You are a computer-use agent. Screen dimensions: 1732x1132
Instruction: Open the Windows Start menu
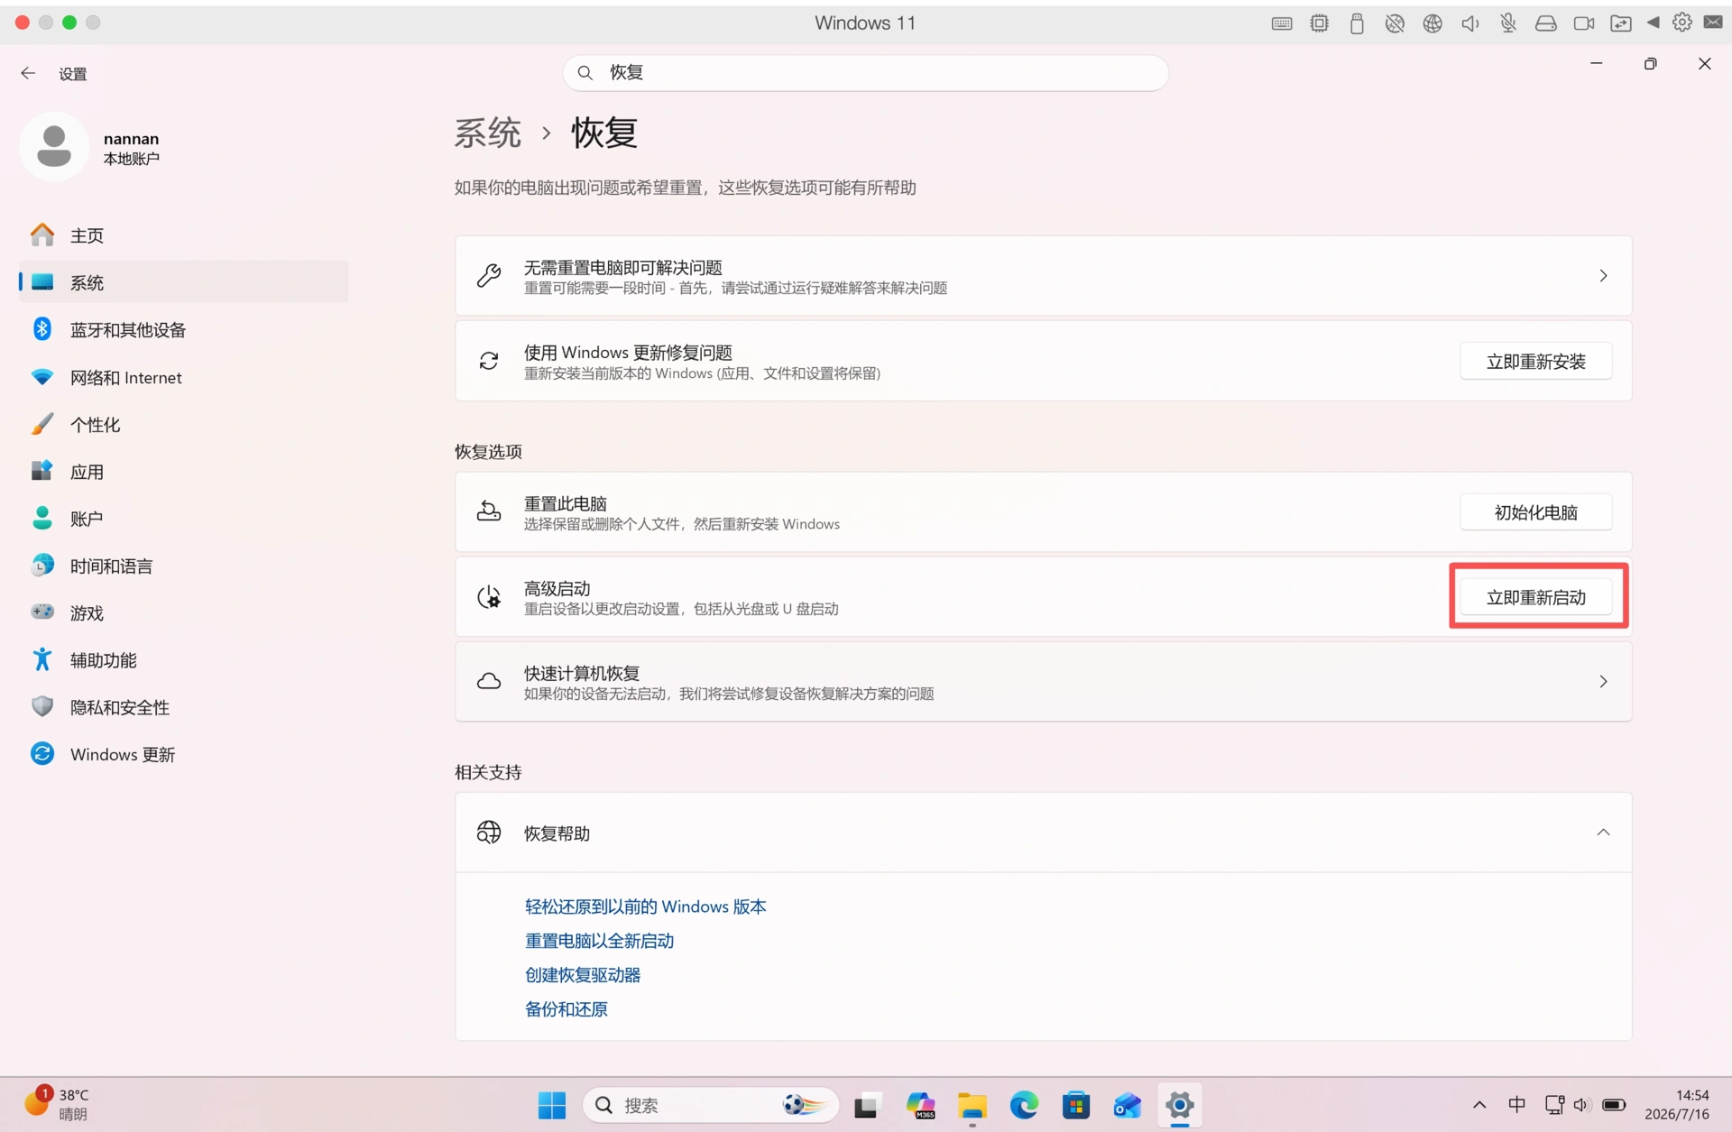(551, 1105)
